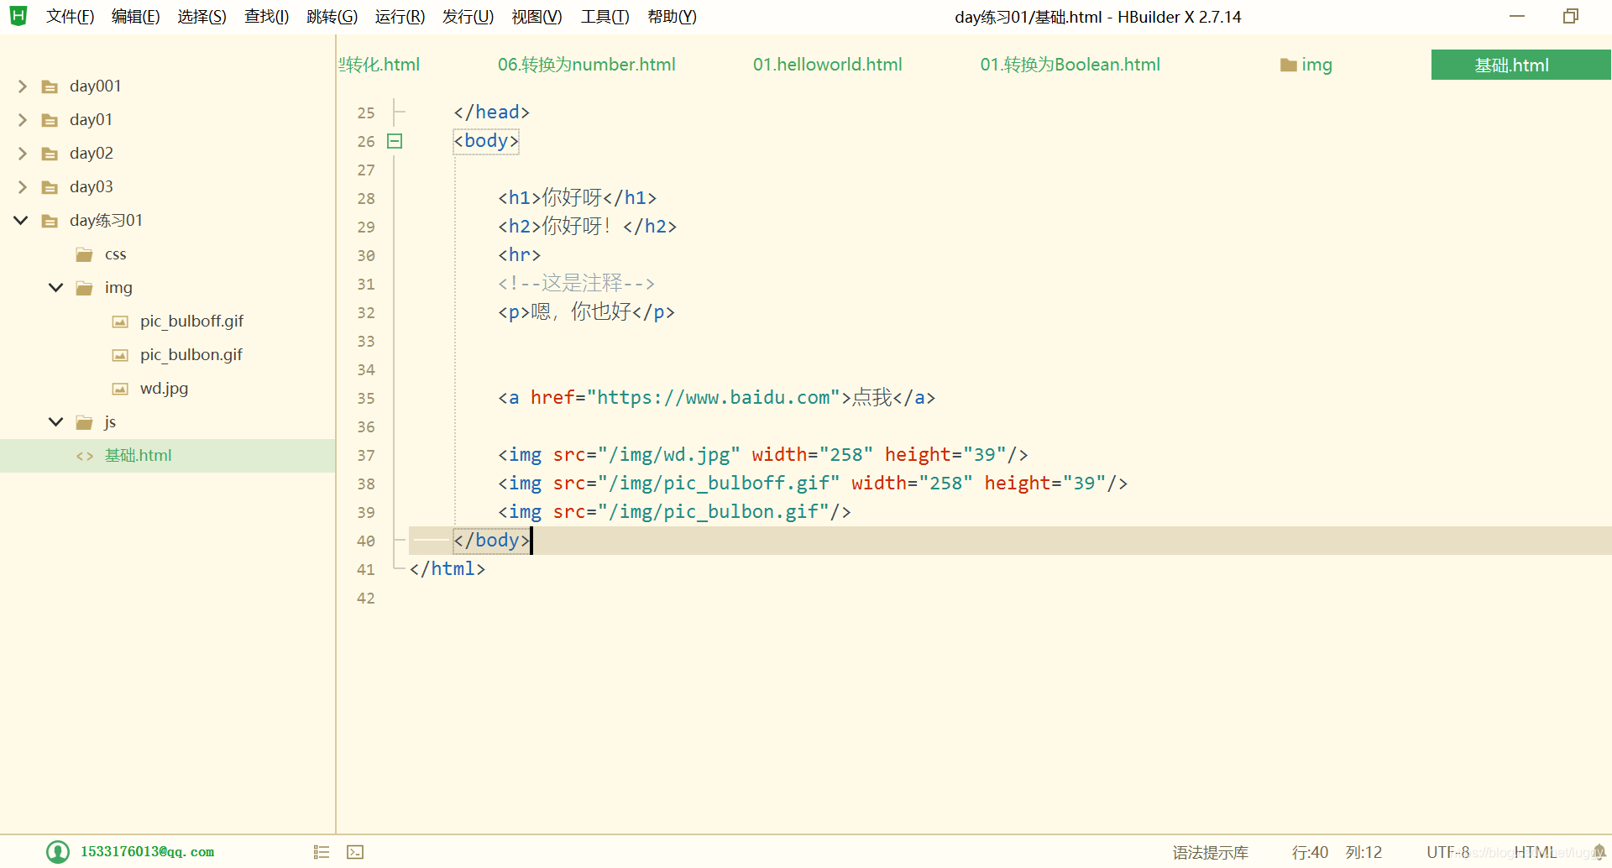1612x868 pixels.
Task: Switch to 01.转换为Boolean.html tab
Action: click(1070, 65)
